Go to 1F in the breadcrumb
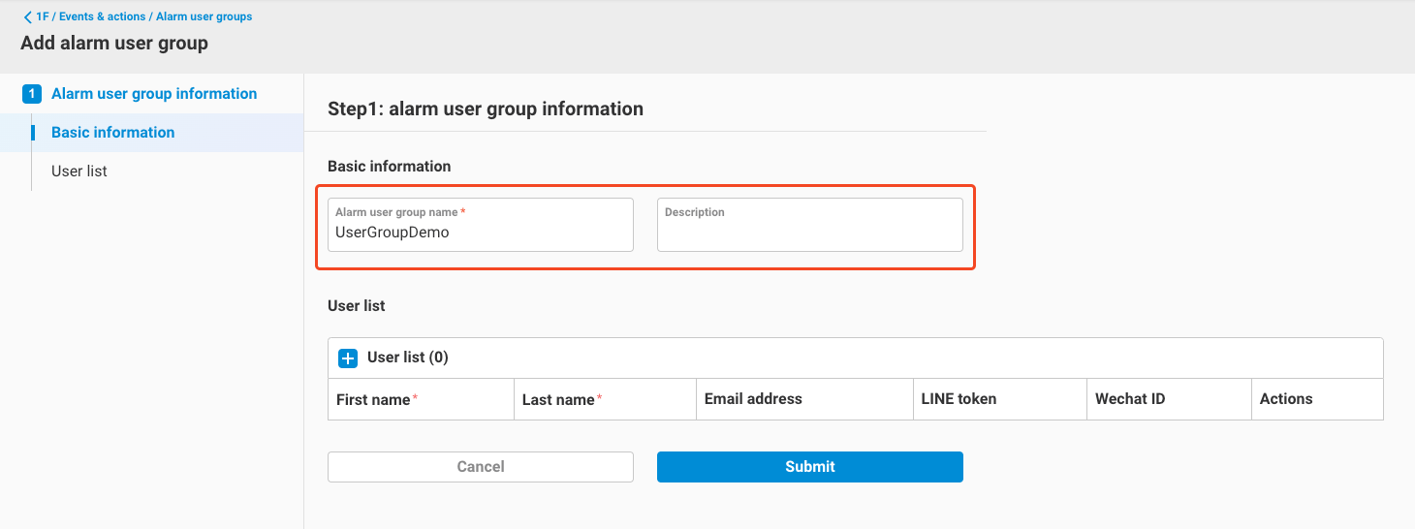This screenshot has width=1415, height=529. point(43,16)
